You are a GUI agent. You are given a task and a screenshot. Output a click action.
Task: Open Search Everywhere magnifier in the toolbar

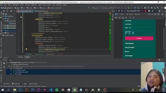point(162,8)
